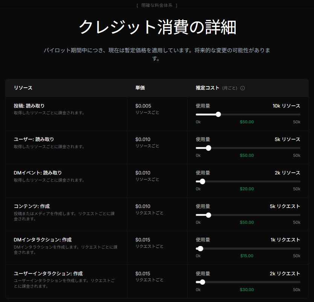The width and height of the screenshot is (314, 302).
Task: Click the green $50.00 estimate in the 投稿 row
Action: coord(247,122)
